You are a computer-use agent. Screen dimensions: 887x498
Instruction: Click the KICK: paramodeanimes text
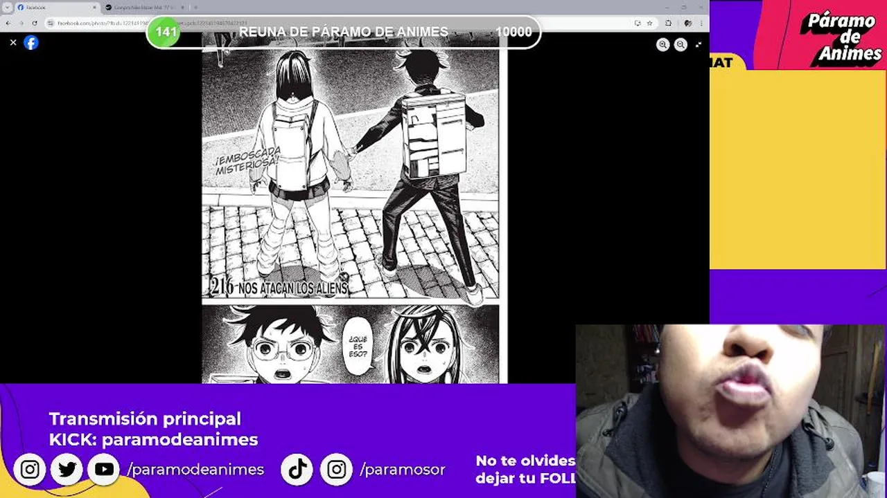pyautogui.click(x=153, y=439)
